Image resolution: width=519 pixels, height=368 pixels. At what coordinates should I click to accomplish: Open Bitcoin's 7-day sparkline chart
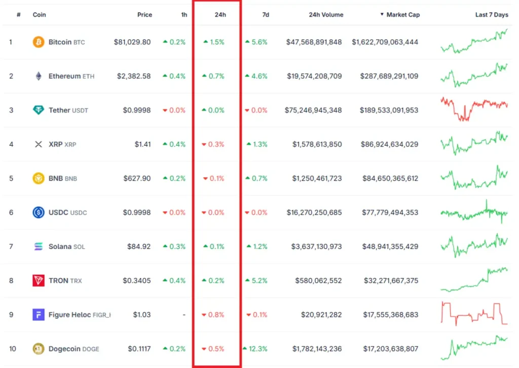coord(474,42)
